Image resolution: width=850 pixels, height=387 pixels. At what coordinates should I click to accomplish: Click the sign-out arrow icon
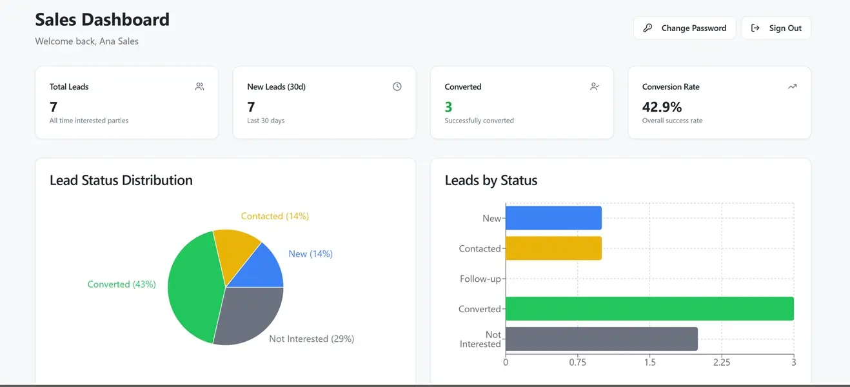point(755,28)
